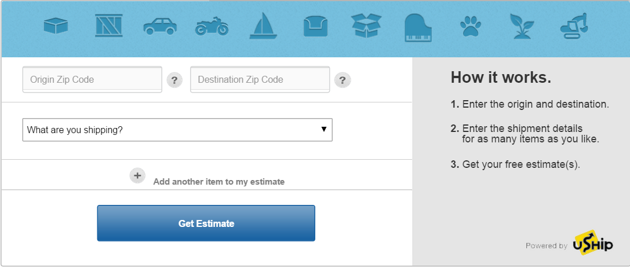Select the excavator heavy equipment icon
Viewport: 630px width, 268px height.
(574, 26)
